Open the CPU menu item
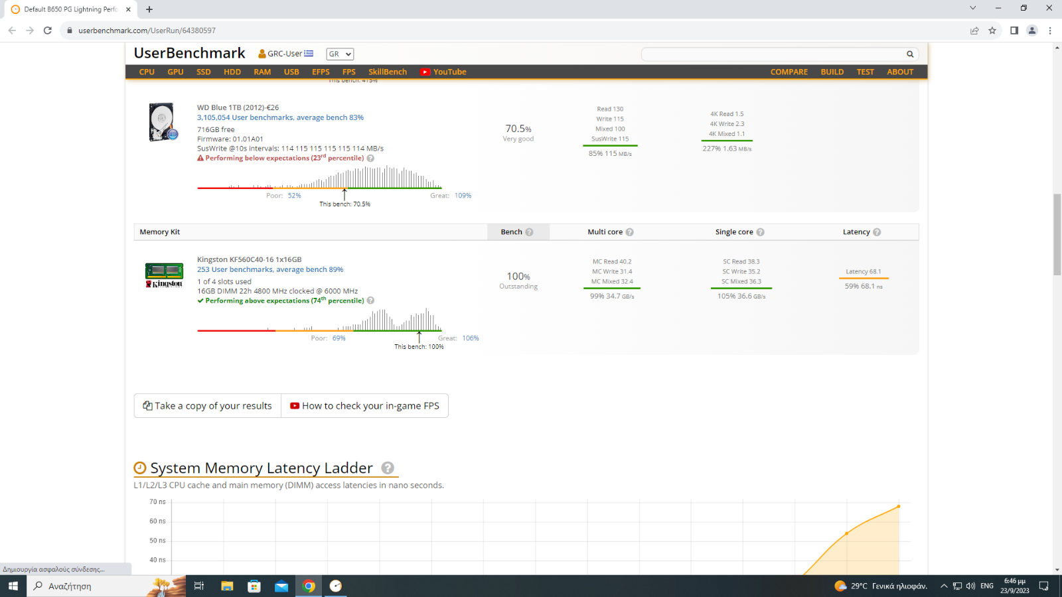 click(x=147, y=72)
